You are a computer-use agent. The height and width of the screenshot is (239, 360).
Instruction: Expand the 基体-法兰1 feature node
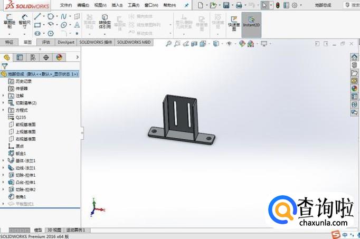click(x=4, y=160)
